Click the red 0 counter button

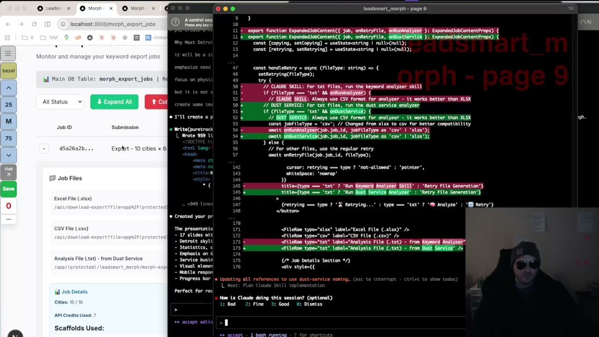tap(8, 205)
